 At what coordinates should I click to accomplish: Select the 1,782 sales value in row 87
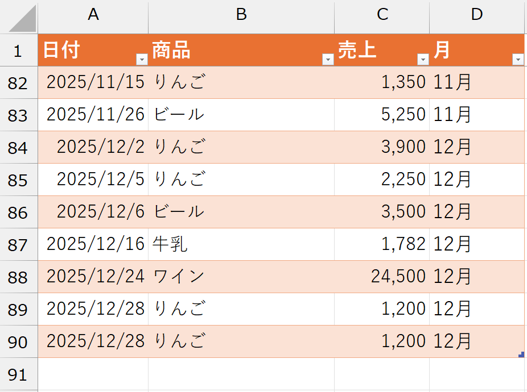click(381, 244)
